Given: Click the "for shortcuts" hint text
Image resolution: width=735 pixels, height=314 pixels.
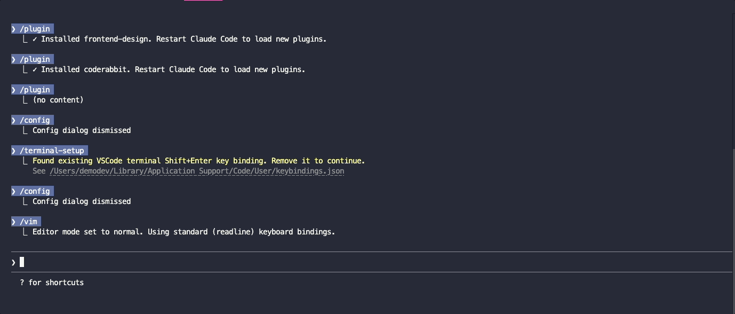Looking at the screenshot, I should pos(56,282).
